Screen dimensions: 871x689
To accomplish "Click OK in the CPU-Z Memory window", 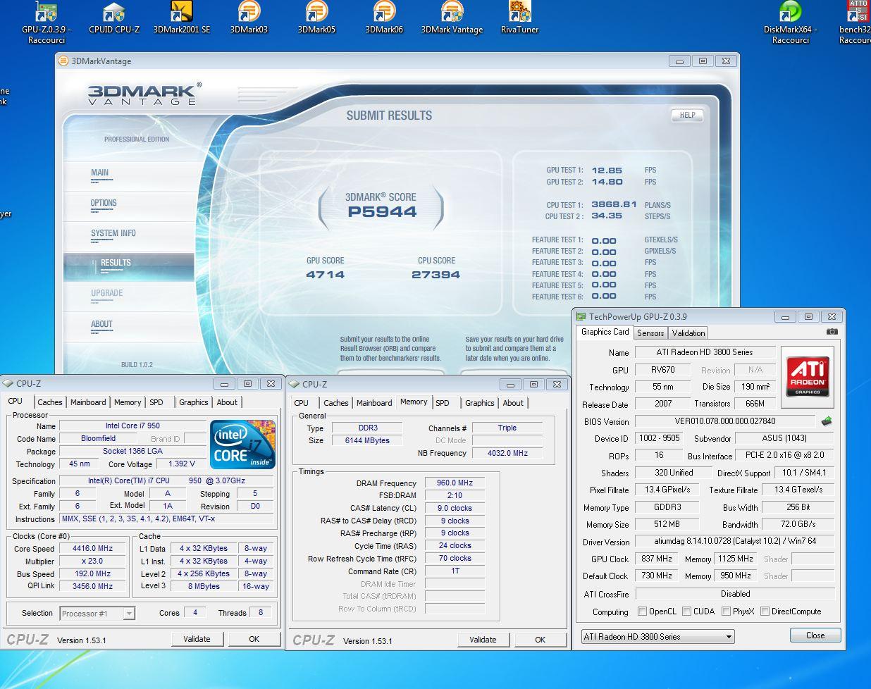I will [540, 640].
